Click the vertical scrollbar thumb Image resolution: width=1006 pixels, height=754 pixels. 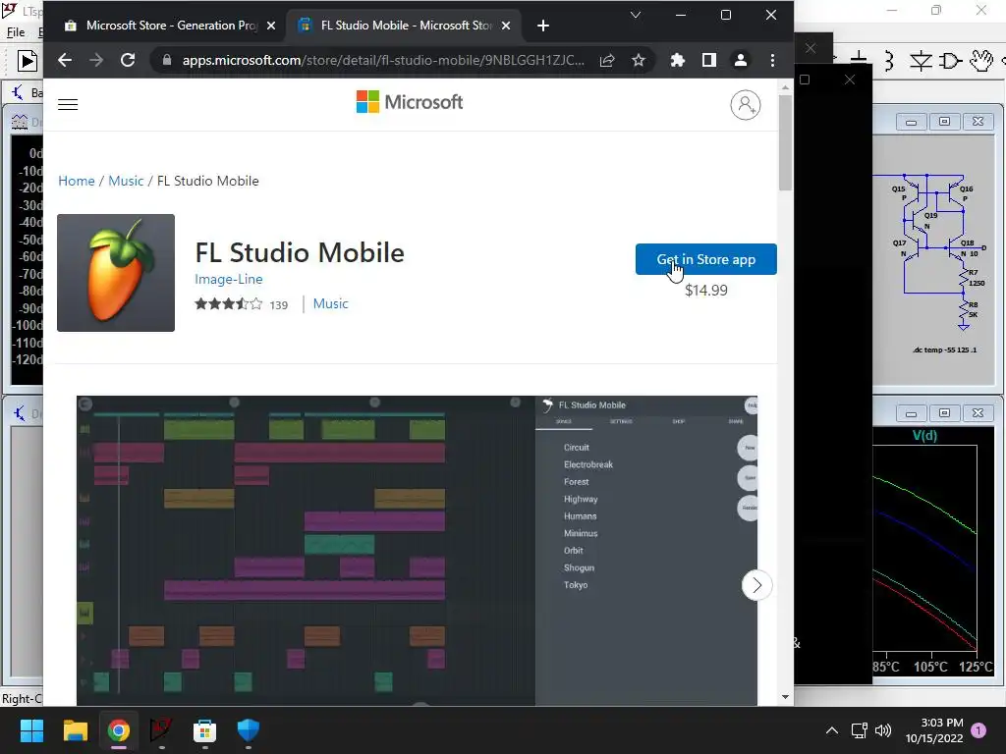pyautogui.click(x=785, y=142)
